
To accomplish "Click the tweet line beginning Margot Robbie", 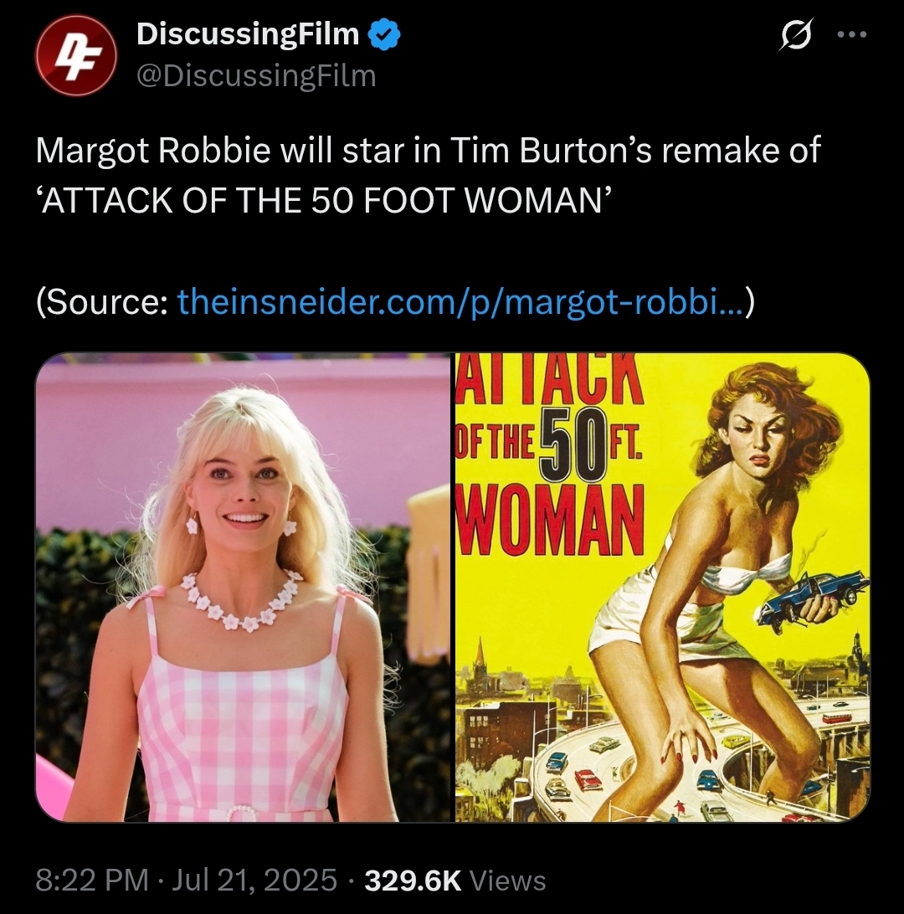I will tap(428, 151).
